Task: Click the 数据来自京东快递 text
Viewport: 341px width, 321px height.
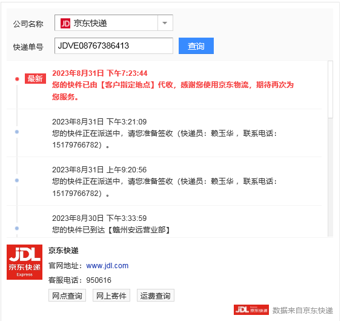Action: [x=302, y=310]
